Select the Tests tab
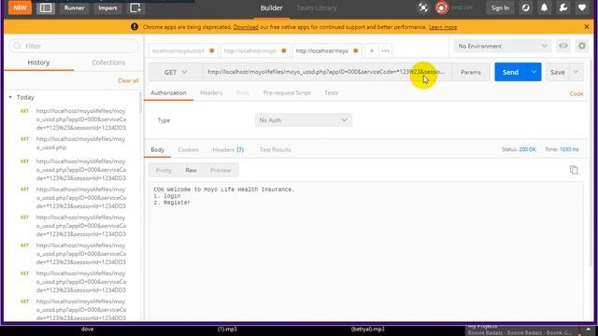The height and width of the screenshot is (336, 598). click(x=331, y=93)
